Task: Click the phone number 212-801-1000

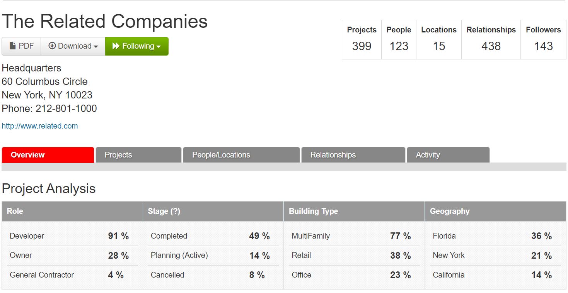Action: (66, 108)
